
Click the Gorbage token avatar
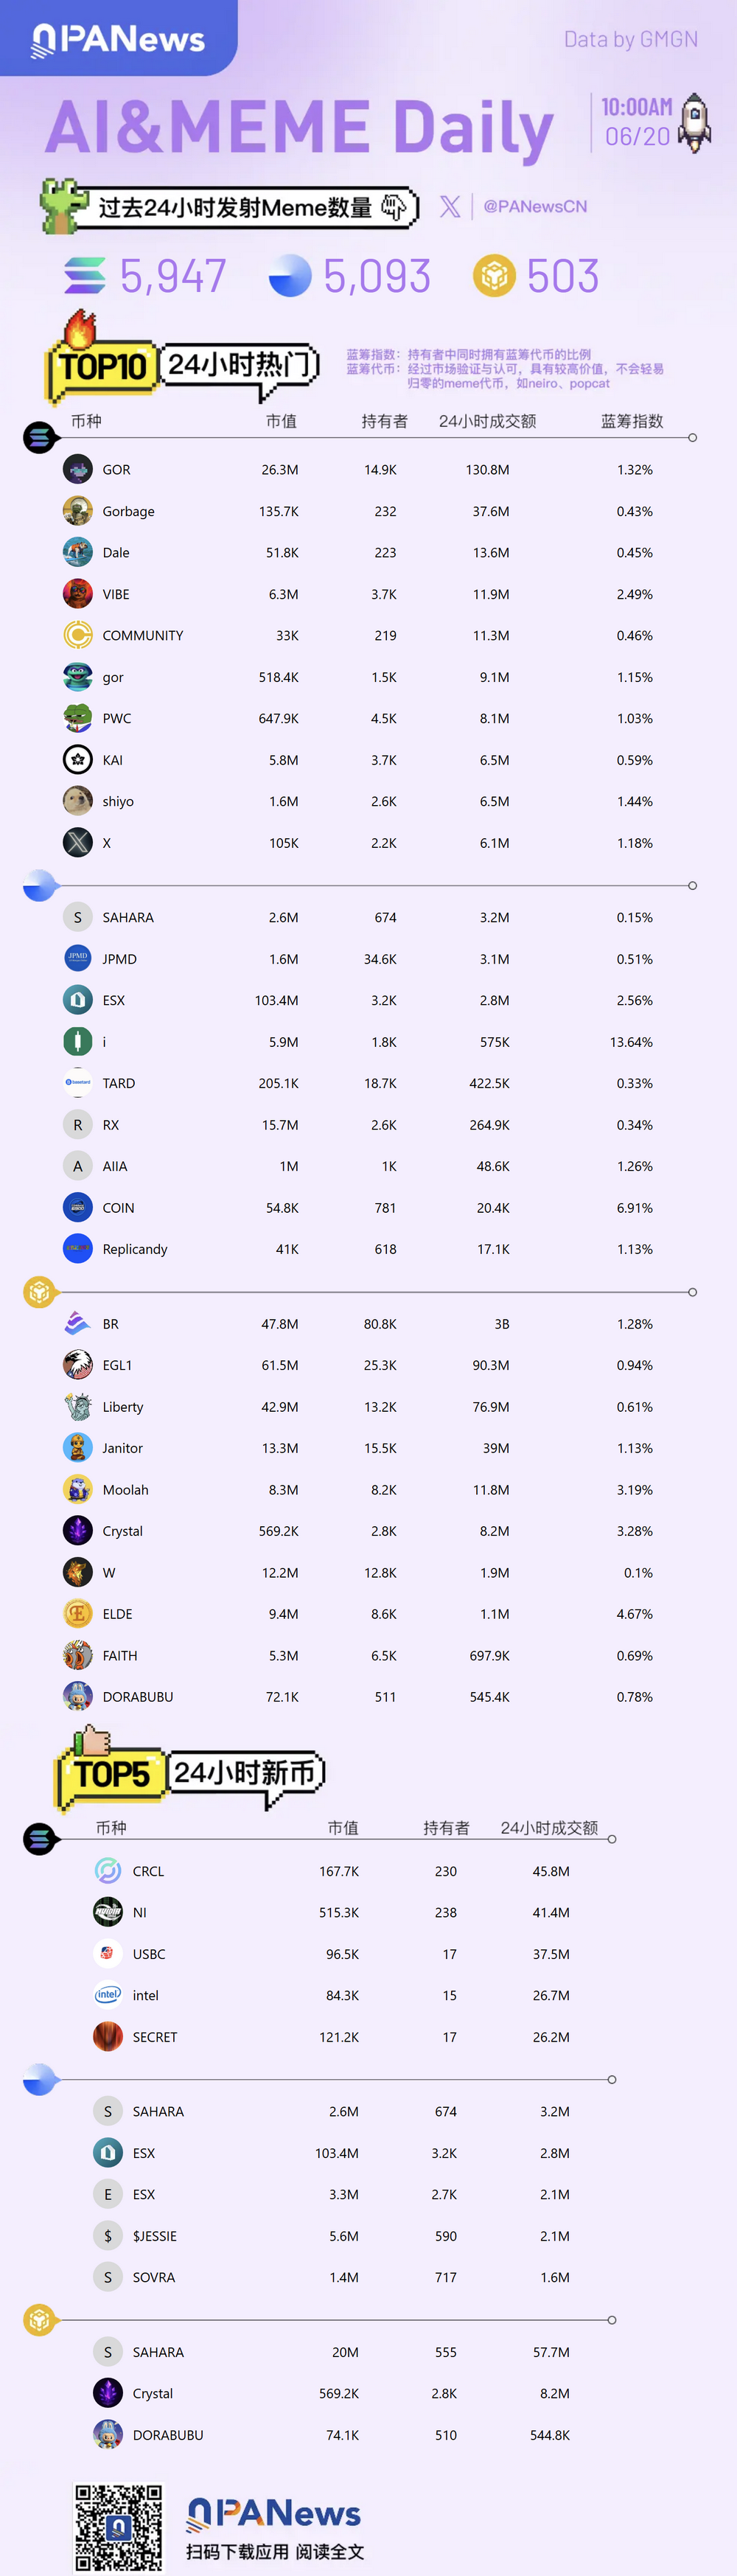78,511
